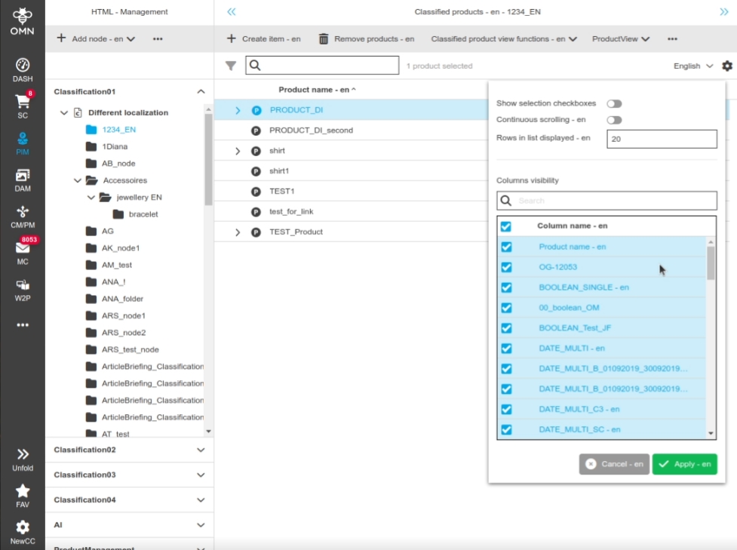The width and height of the screenshot is (737, 550).
Task: Focus the Columns visibility search box
Action: tap(606, 201)
